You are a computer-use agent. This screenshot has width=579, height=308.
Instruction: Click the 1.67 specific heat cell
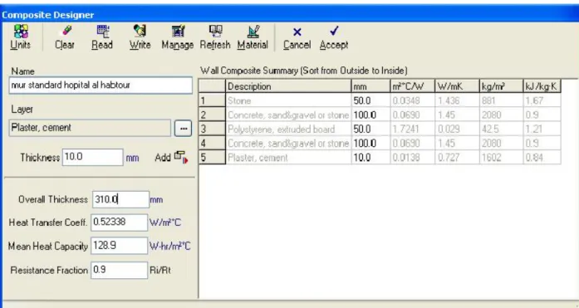(x=542, y=100)
